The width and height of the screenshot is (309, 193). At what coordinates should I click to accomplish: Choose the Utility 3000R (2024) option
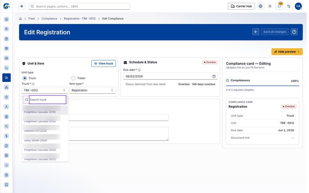[45, 138]
